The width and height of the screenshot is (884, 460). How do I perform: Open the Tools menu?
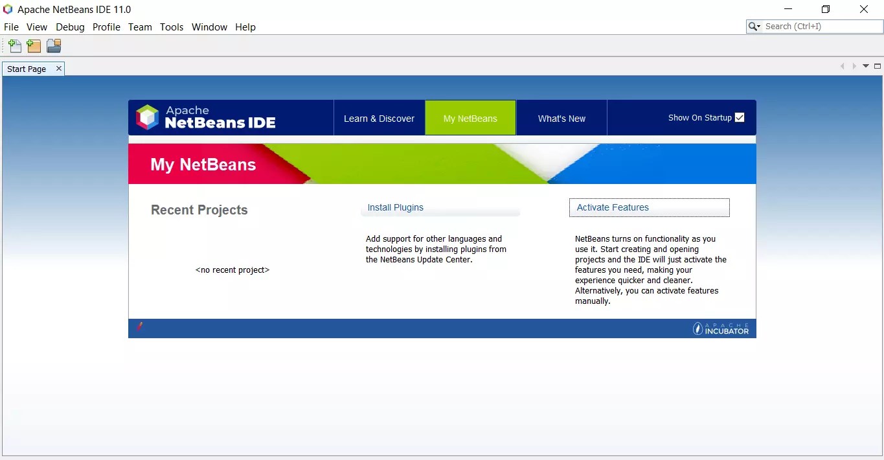[172, 27]
